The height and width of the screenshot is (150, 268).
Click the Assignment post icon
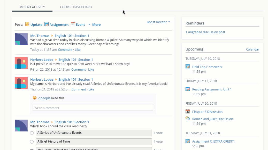(x=47, y=24)
